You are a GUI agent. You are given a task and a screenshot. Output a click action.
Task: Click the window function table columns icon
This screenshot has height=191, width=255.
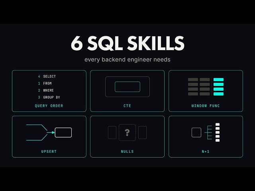pos(206,87)
